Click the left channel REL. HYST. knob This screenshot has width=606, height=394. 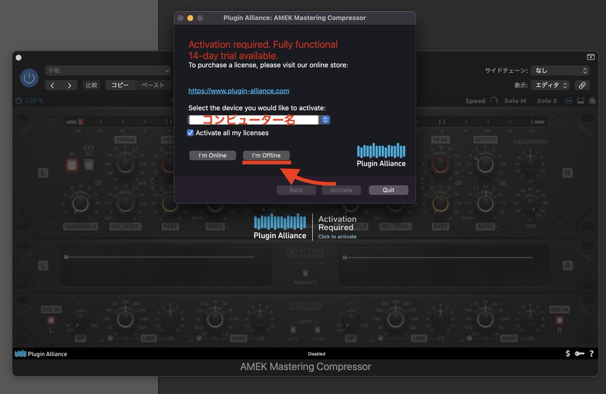click(125, 204)
